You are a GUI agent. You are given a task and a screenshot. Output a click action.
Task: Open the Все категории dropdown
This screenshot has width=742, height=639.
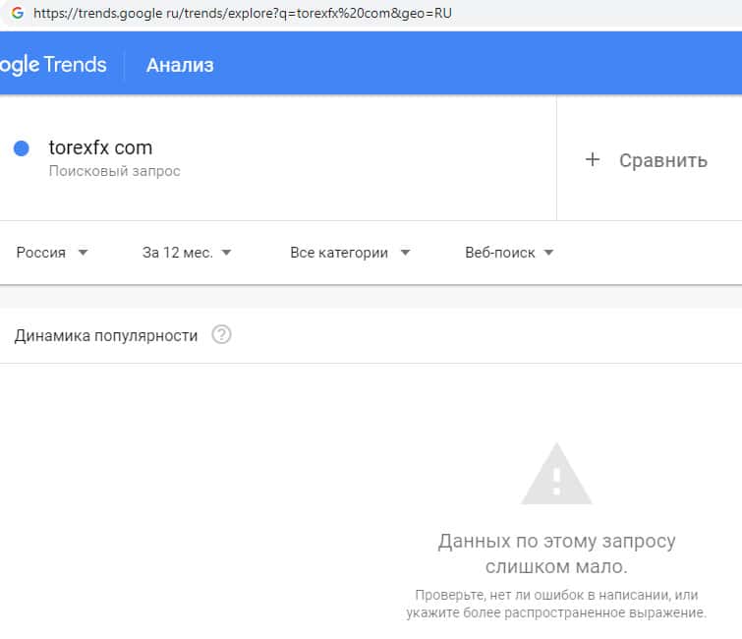pos(350,253)
